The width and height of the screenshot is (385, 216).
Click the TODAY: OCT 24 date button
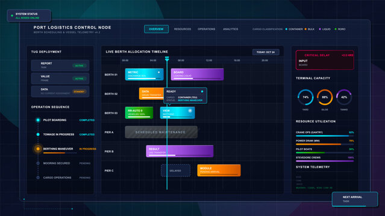[x=266, y=52]
